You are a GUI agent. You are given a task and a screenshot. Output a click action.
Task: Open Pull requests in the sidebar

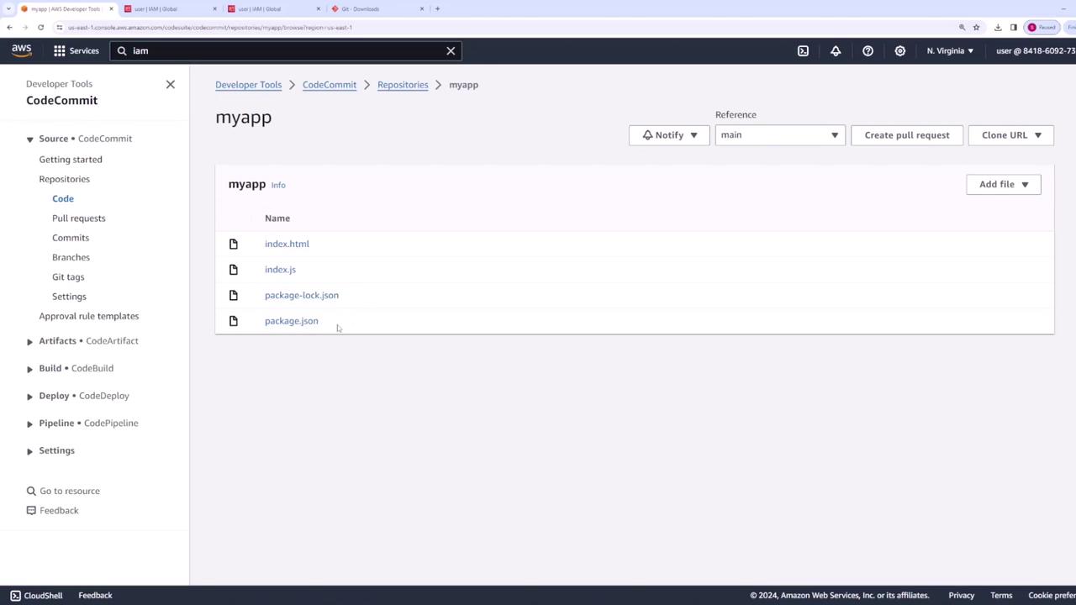point(79,218)
